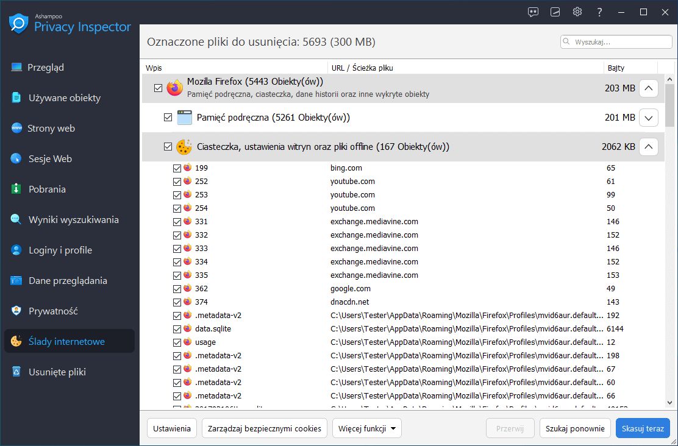Sort by Wpis column header
Screen dimensions: 678x446
235,68
